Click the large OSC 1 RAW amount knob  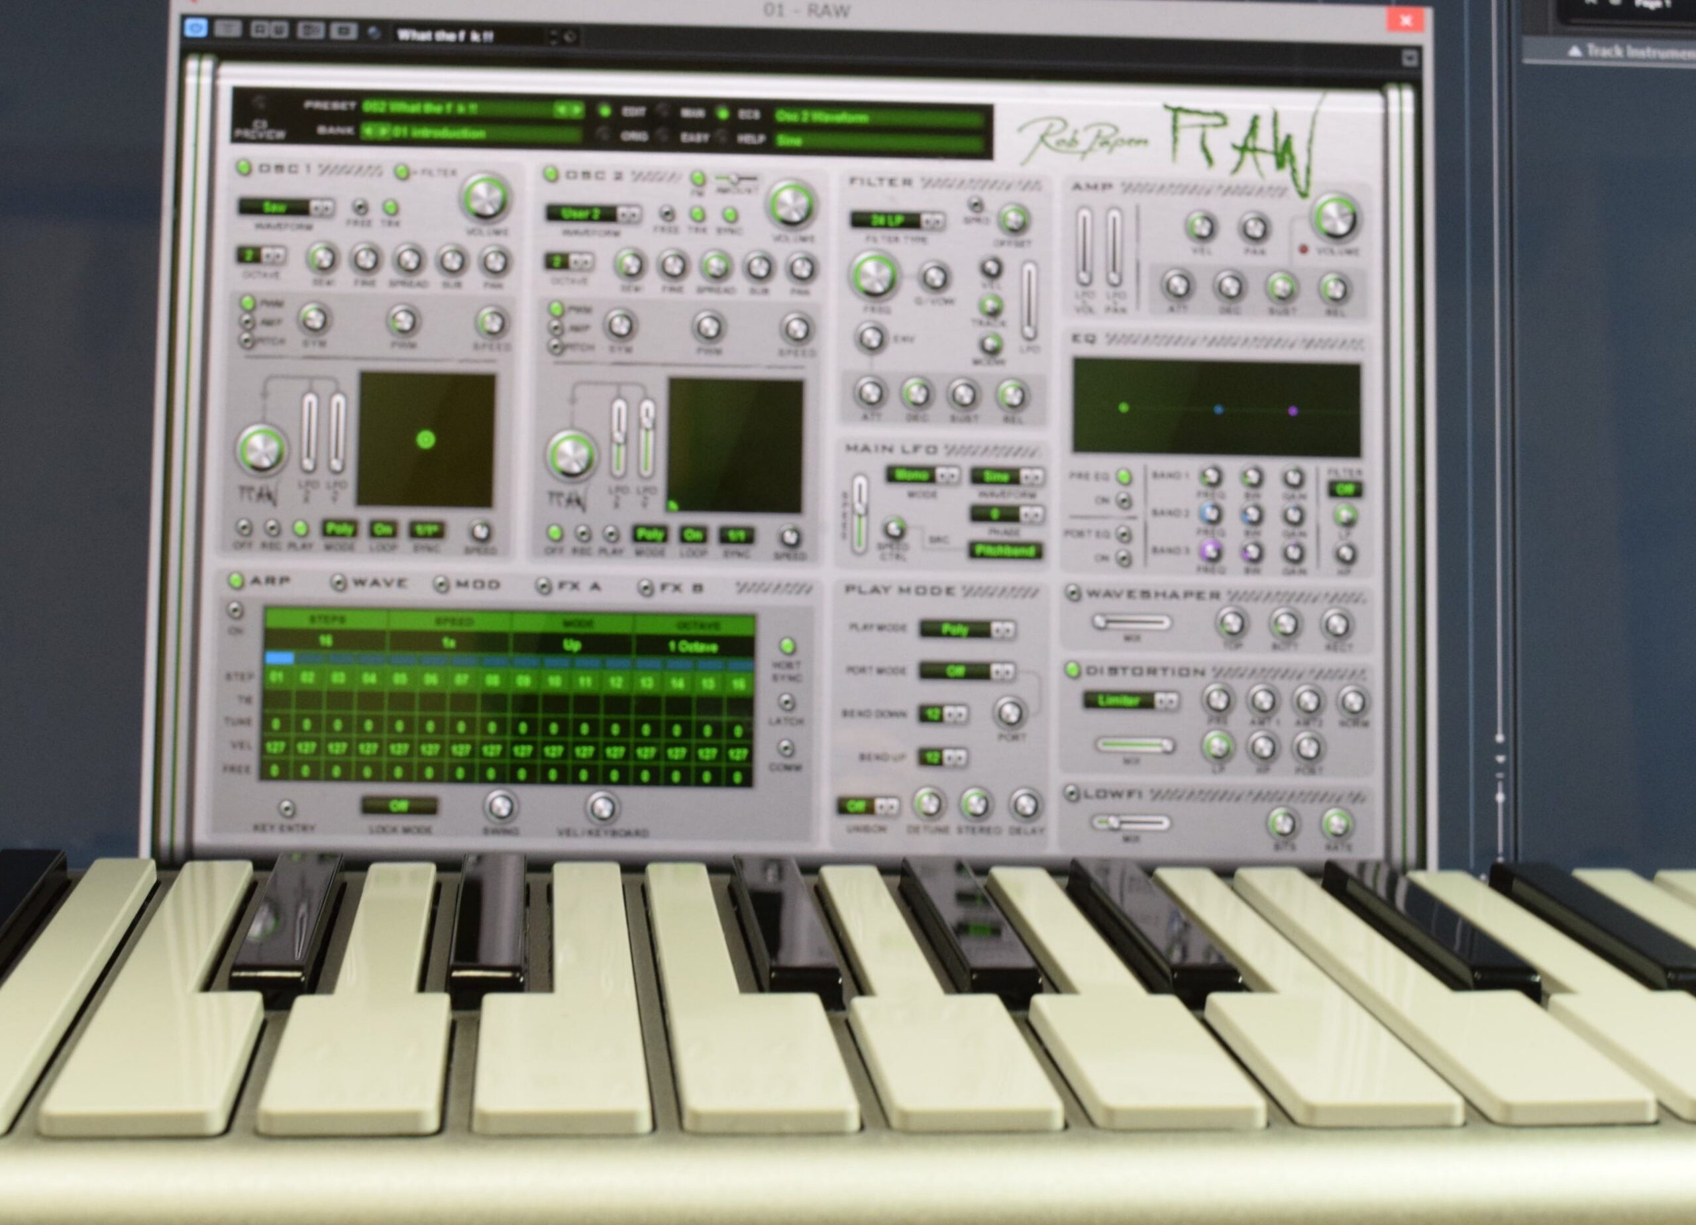261,449
